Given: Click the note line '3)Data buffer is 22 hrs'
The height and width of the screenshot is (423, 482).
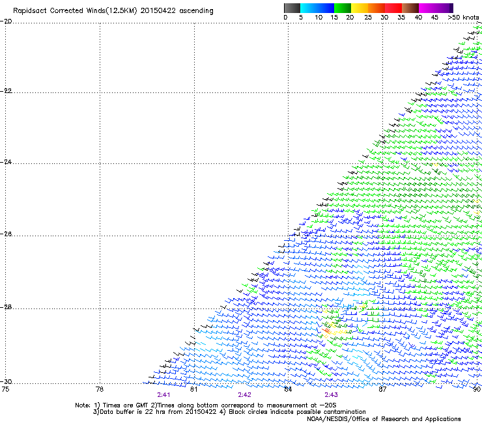Looking at the screenshot, I should [229, 412].
